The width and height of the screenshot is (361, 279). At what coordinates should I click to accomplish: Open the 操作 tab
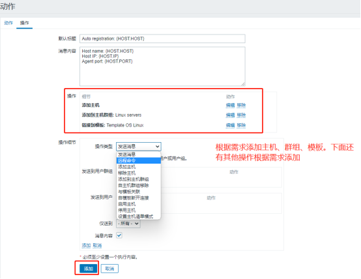(x=24, y=23)
